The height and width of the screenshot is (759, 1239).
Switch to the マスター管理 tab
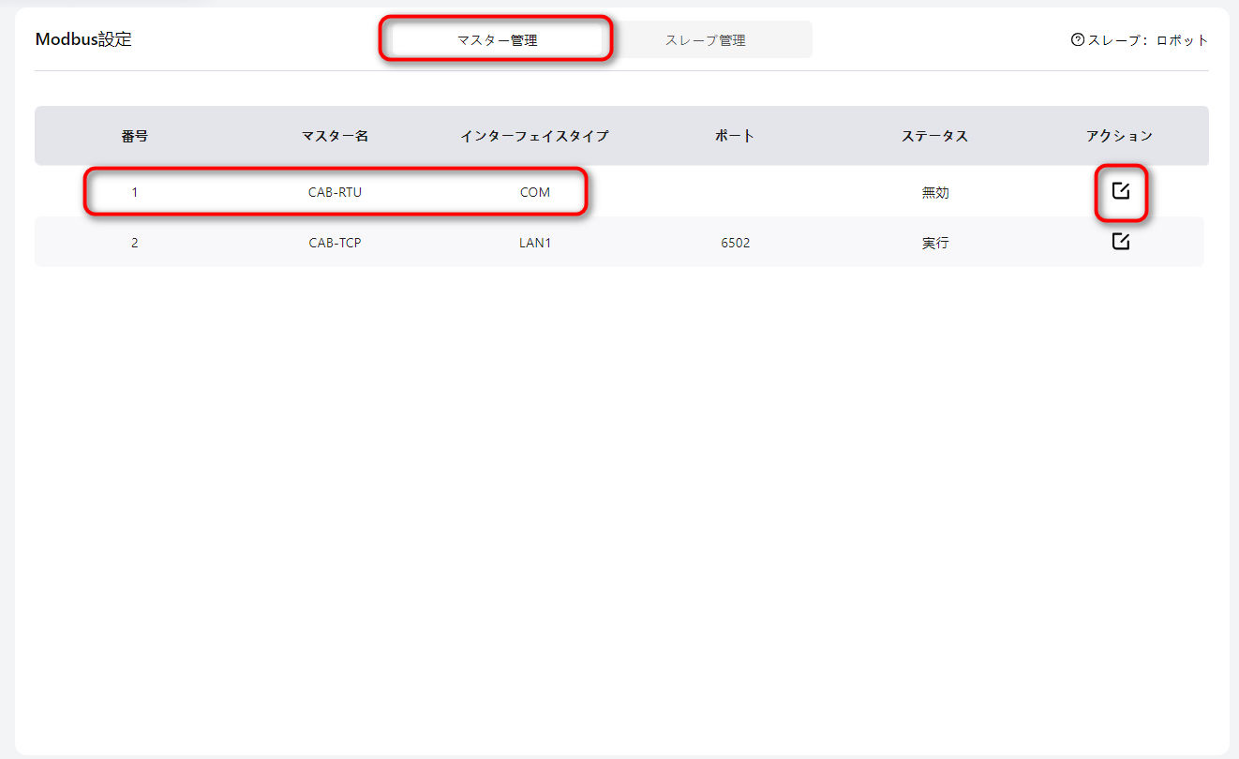coord(497,40)
